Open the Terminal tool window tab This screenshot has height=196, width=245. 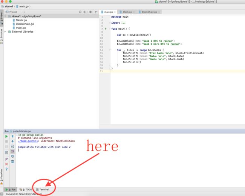click(42, 190)
